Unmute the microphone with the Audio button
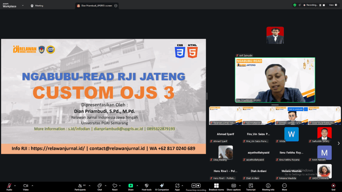 (9, 186)
